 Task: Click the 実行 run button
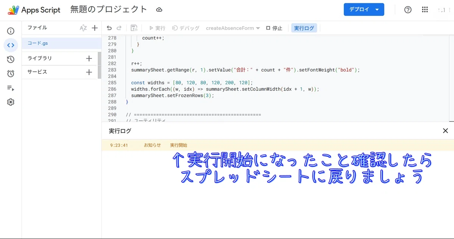[157, 28]
